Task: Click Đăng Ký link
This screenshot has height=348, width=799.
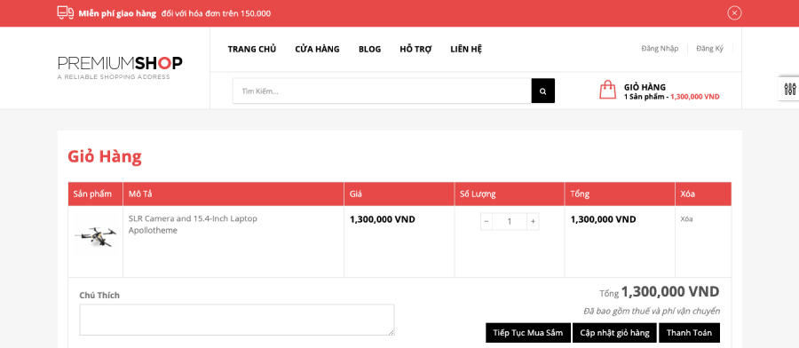Action: (x=710, y=49)
